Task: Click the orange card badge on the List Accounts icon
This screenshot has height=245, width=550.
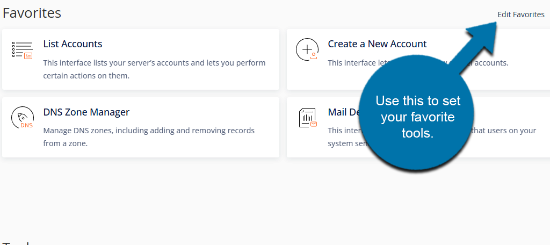Action: click(x=28, y=55)
